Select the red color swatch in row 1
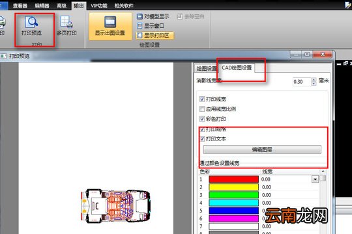This screenshot has width=352, height=234. click(234, 179)
